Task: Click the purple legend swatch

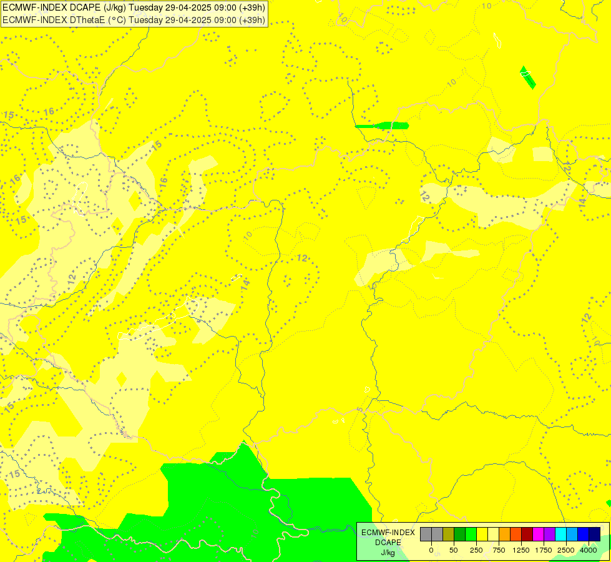Action: [550, 535]
